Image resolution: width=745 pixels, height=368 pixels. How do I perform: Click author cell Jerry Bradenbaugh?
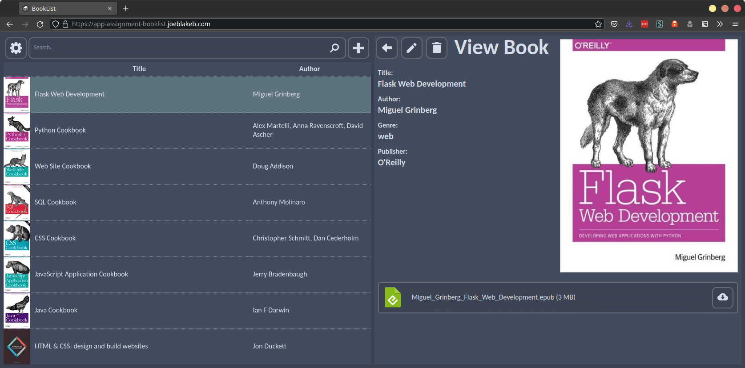pyautogui.click(x=280, y=274)
